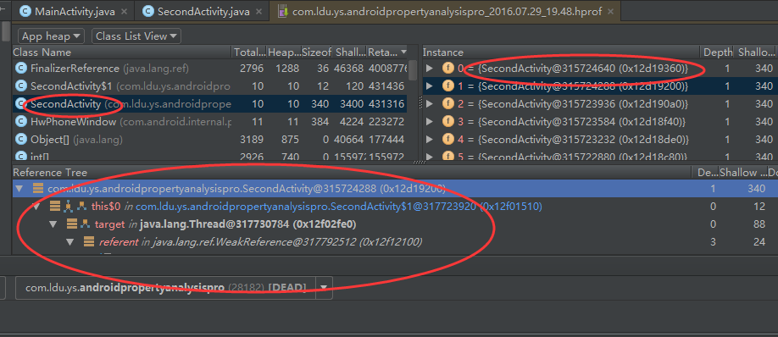Select the .hprof heap dump tab
The height and width of the screenshot is (337, 778).
pyautogui.click(x=445, y=11)
